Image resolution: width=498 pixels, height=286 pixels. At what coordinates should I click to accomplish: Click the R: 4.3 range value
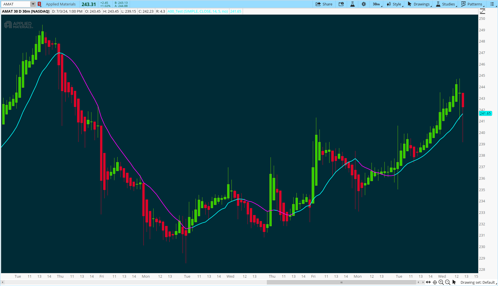pyautogui.click(x=160, y=11)
